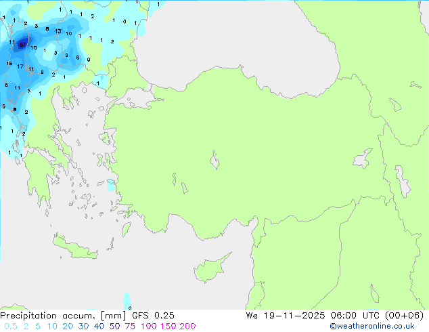Click the '06:00 UTC (00+06)' time label
Viewport: 429px width, 332px height.
pyautogui.click(x=377, y=316)
